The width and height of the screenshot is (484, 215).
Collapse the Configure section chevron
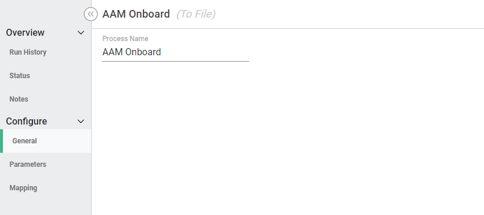(x=81, y=121)
